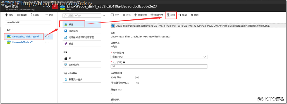Select LinuxWeb02_disk1_2389f resource row
Screen dimensions: 287x104
(x=29, y=36)
